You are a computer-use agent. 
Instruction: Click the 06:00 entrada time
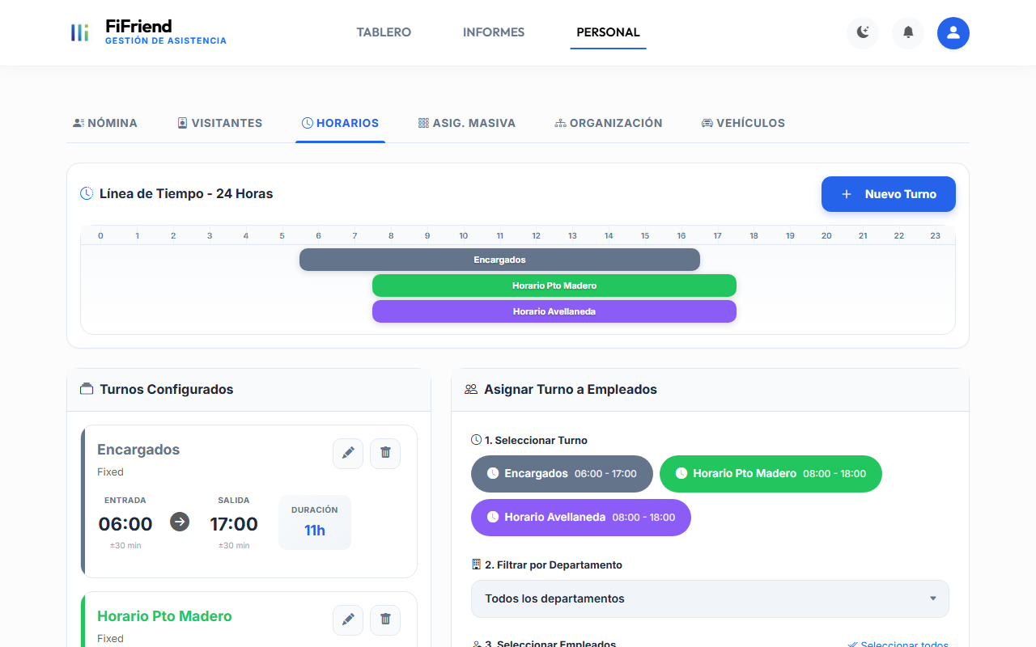click(x=125, y=524)
